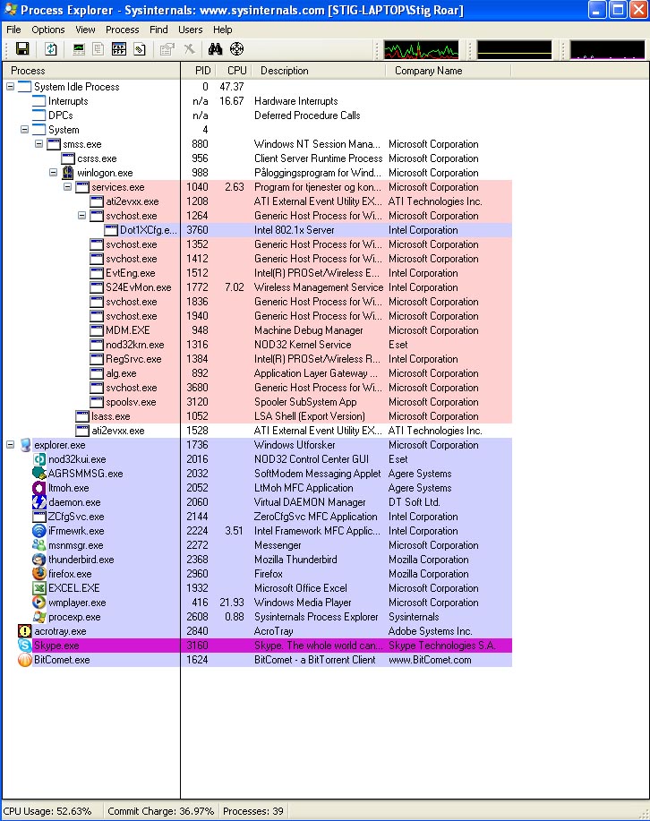Click the Properties toolbar icon
650x821 pixels.
pyautogui.click(x=167, y=49)
